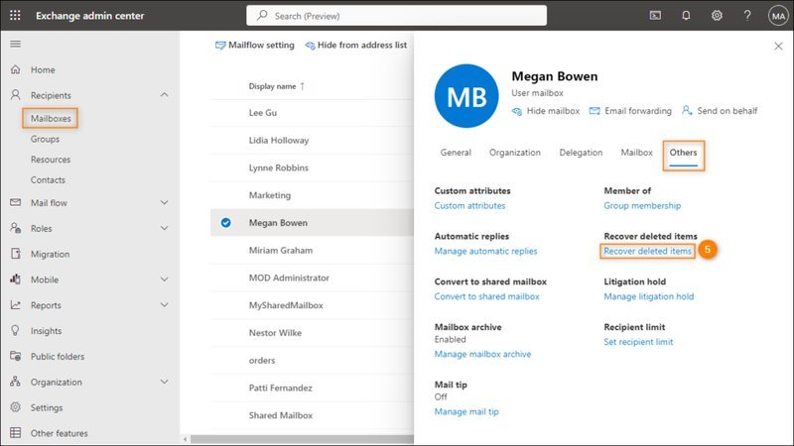Click the Mail flow envelope icon
This screenshot has height=446, width=794.
coord(16,202)
